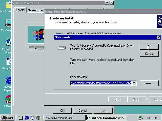
Task: Click the hardware tray icon near clock
Action: tap(140, 118)
